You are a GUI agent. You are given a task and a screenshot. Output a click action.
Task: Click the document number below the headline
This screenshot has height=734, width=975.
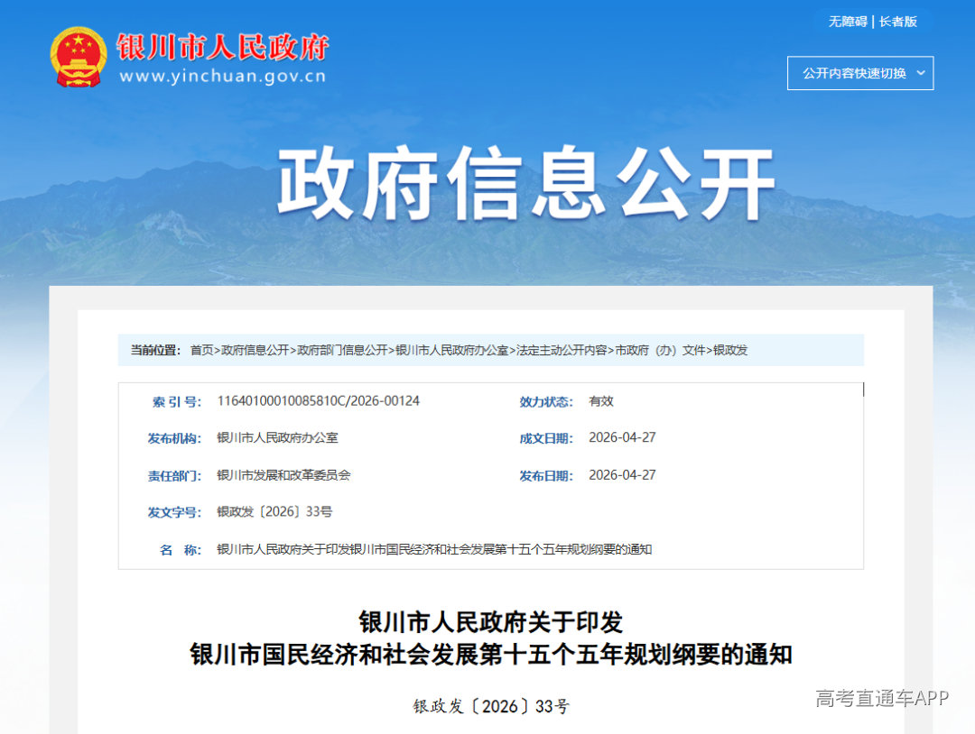[491, 707]
